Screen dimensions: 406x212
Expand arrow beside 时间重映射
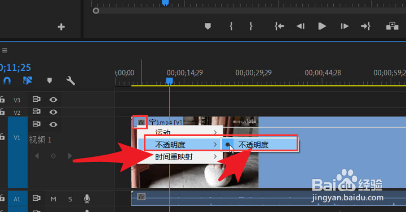[215, 156]
